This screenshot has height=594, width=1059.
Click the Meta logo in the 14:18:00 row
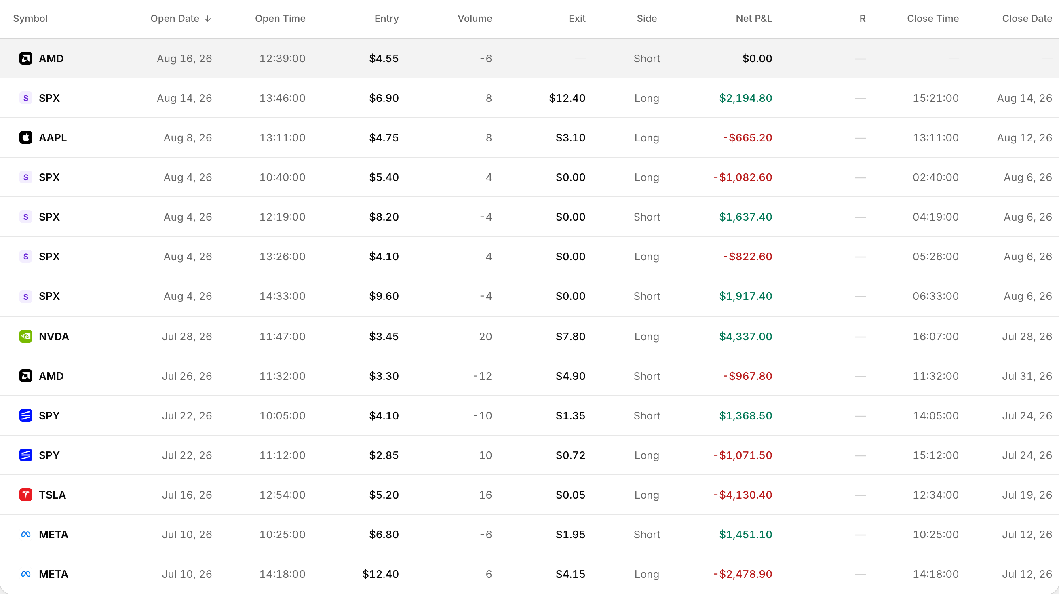(26, 574)
